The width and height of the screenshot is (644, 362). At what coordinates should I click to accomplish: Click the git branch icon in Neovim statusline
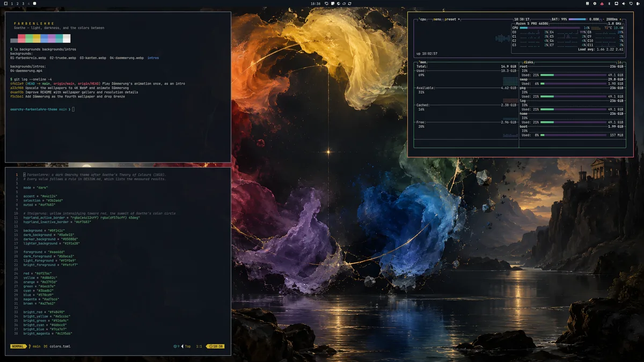point(30,346)
